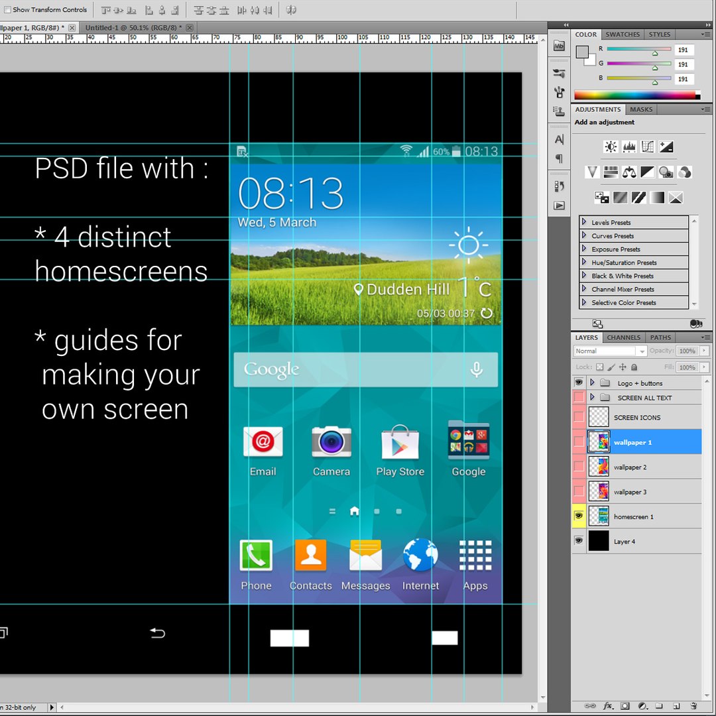
Task: Add an Invert adjustment
Action: click(601, 198)
